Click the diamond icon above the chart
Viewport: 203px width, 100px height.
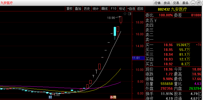(x=125, y=14)
